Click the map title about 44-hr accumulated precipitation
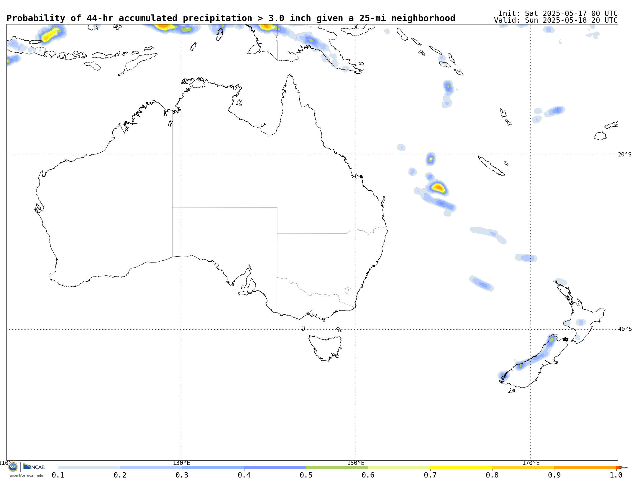This screenshot has height=479, width=637. point(231,18)
